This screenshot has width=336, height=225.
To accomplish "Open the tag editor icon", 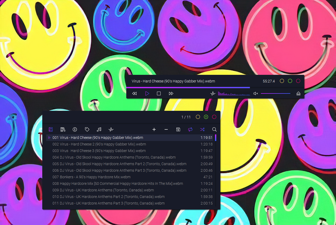I will point(87,129).
